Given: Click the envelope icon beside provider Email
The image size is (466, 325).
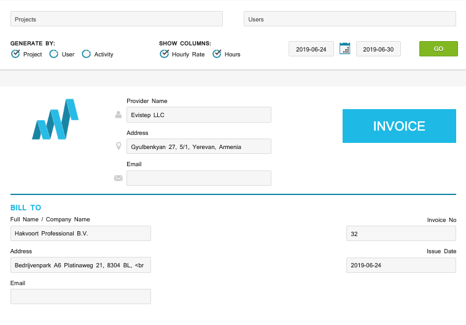Looking at the screenshot, I should pyautogui.click(x=118, y=178).
